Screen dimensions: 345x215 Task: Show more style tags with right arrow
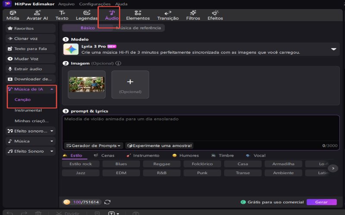point(333,168)
